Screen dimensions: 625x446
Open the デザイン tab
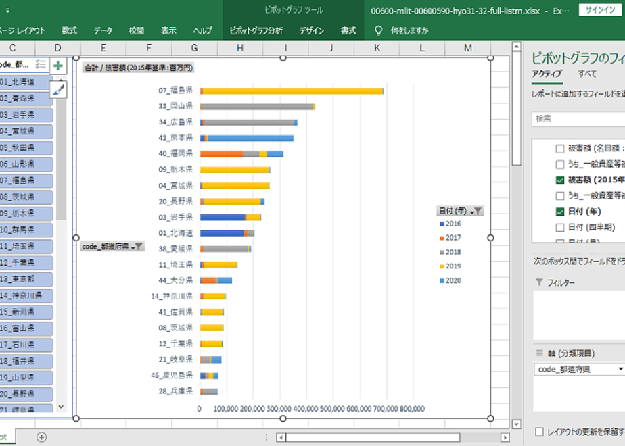point(312,30)
